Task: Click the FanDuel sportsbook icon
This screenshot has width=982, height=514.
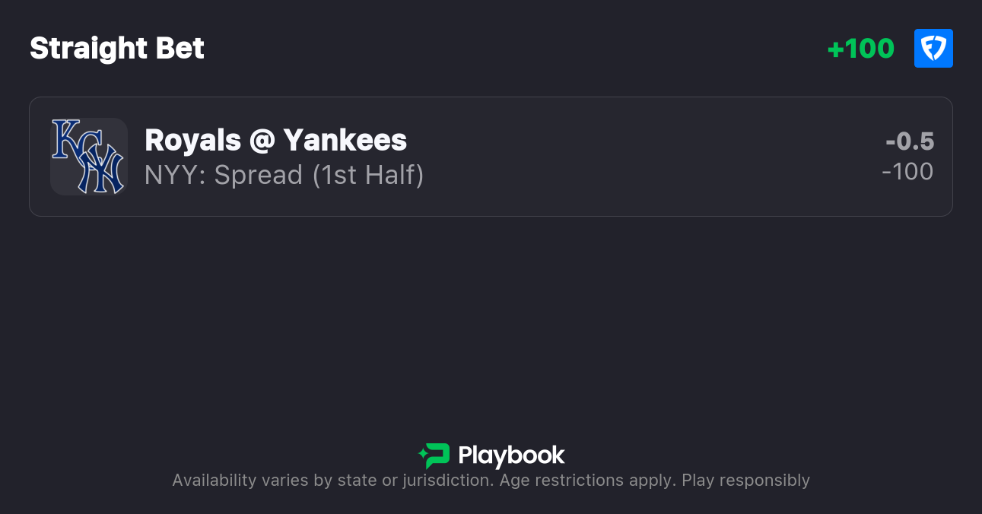Action: click(x=933, y=49)
